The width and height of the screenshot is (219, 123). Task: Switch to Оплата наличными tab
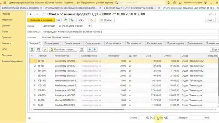(x=73, y=43)
